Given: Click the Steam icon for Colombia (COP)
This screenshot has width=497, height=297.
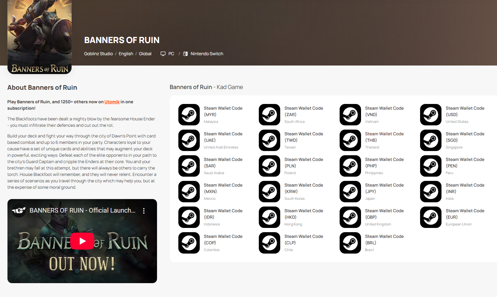Looking at the screenshot, I should (x=189, y=243).
